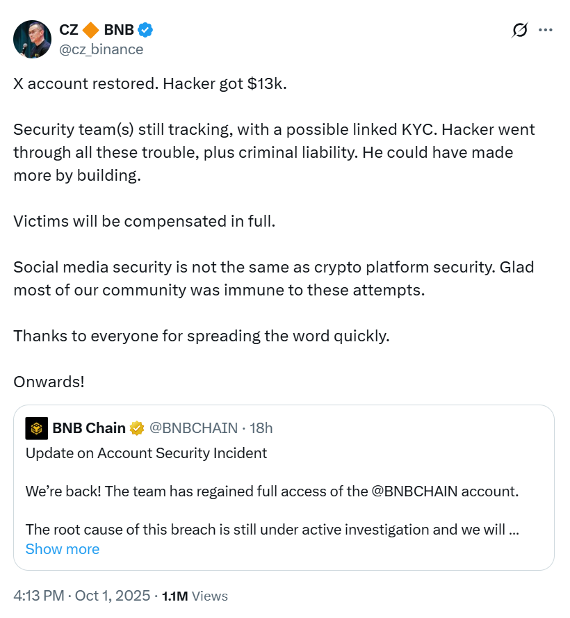Visit the @cz_binance handle link
The width and height of the screenshot is (570, 618).
(x=101, y=49)
